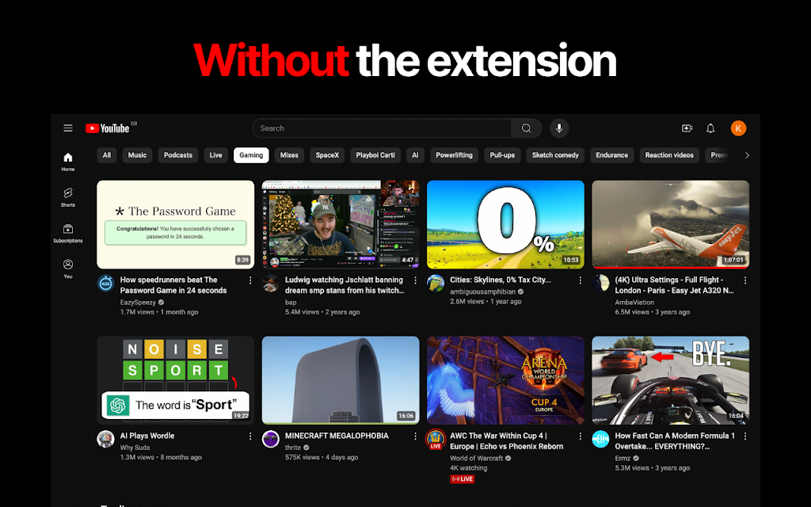811x507 pixels.
Task: Select the Pull-ups chip
Action: point(502,155)
